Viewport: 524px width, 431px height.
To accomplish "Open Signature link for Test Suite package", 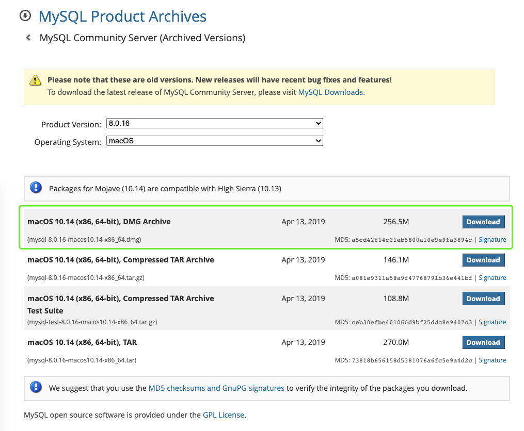I will coord(493,322).
